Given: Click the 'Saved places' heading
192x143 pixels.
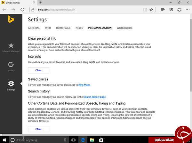Looking at the screenshot, I should tap(38, 79).
